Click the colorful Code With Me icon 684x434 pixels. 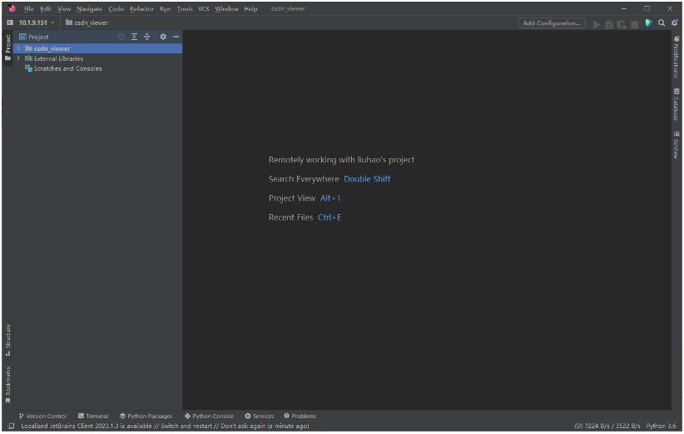point(648,23)
